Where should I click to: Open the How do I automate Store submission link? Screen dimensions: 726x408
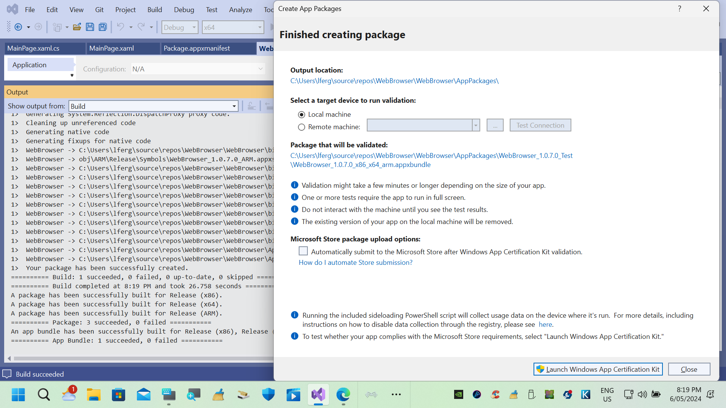[355, 262]
